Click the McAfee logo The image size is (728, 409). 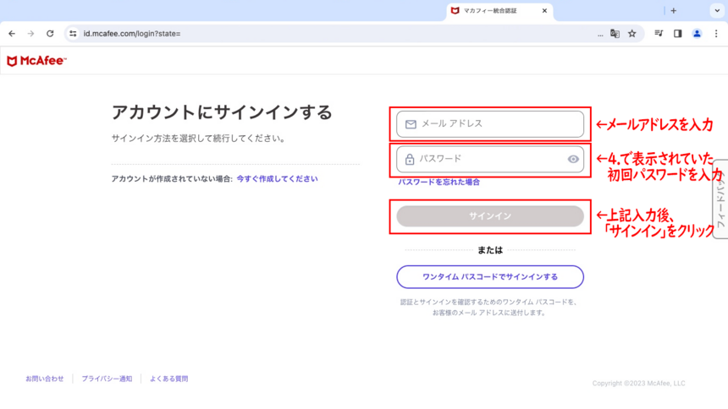coord(36,61)
